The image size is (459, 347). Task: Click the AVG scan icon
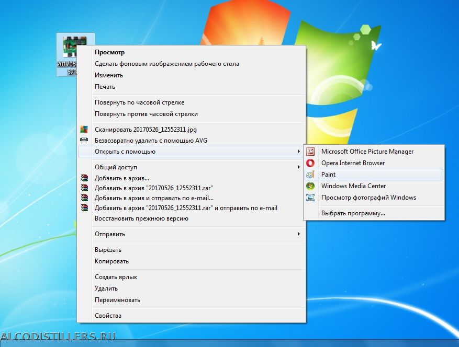coord(84,129)
